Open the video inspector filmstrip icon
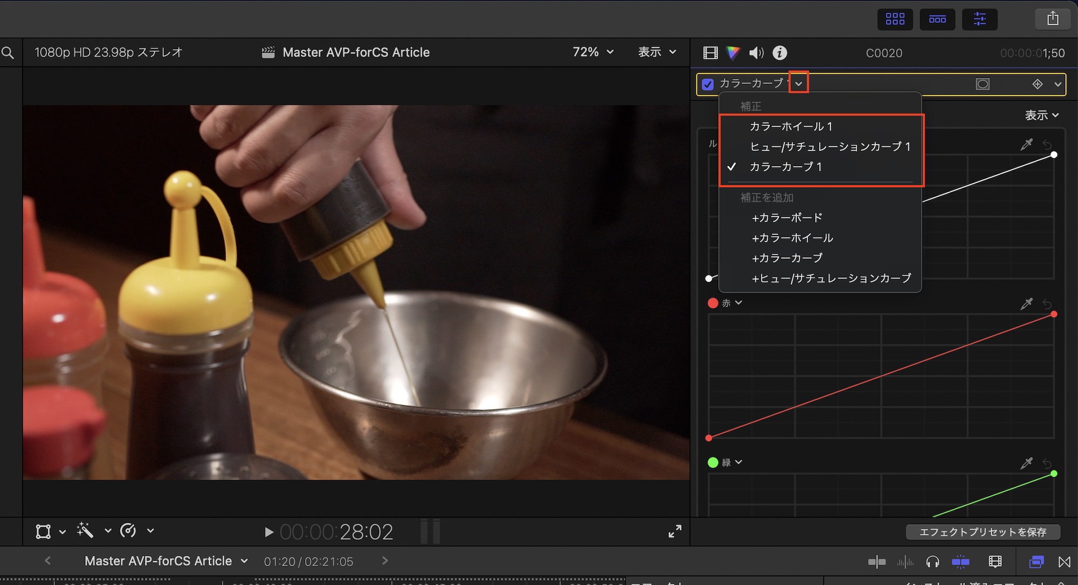1078x585 pixels. [710, 53]
